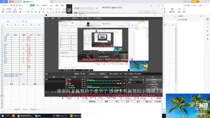Click the Copy icon in WPS toolbar
This screenshot has height=118, width=210.
pos(7,12)
